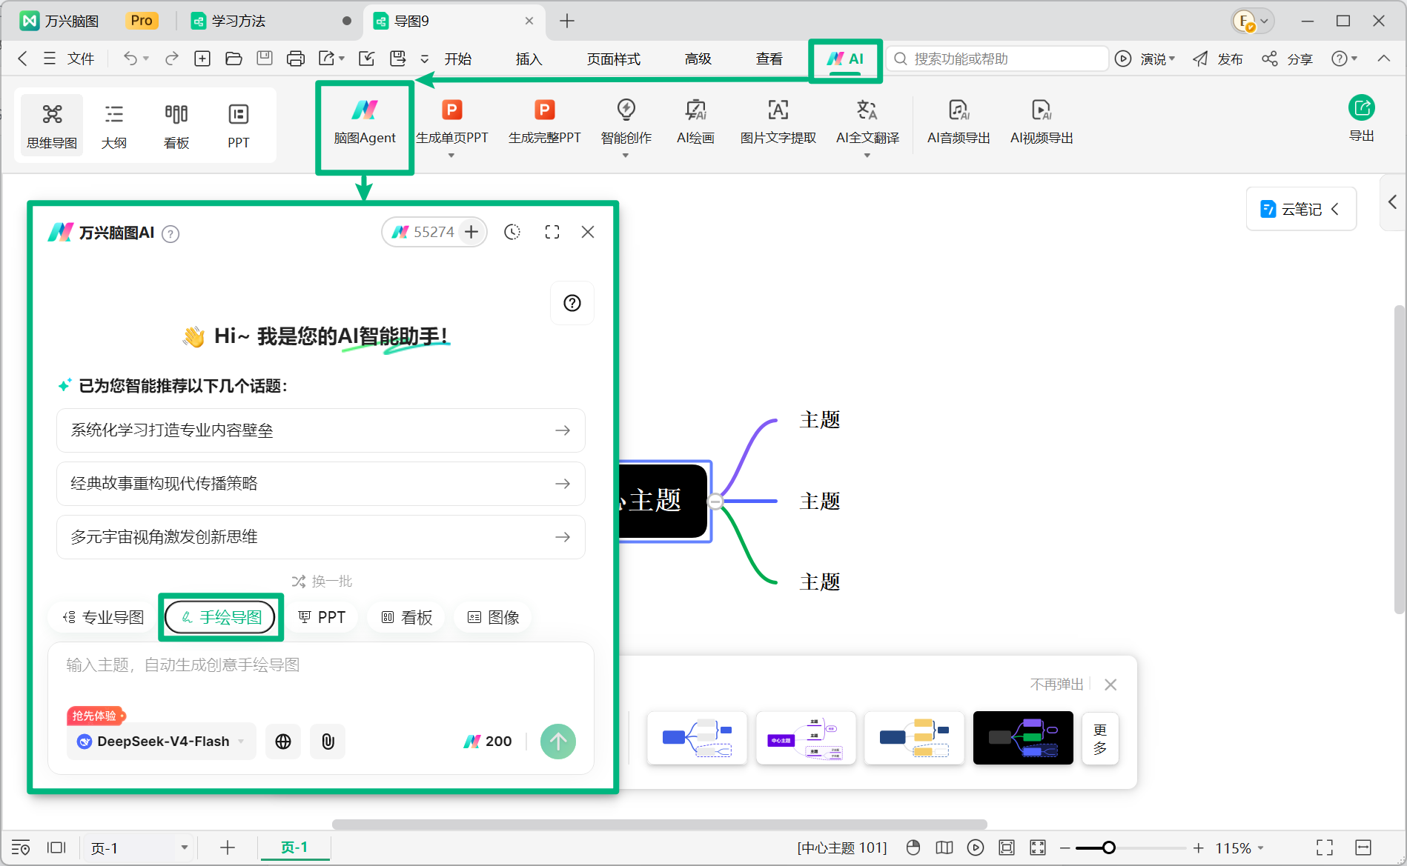This screenshot has height=866, width=1407.
Task: Open AI绘画 tool
Action: pos(695,123)
